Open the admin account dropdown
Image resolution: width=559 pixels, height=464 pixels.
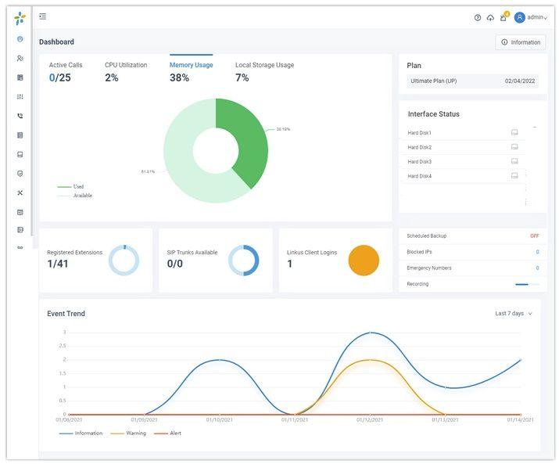click(x=531, y=17)
